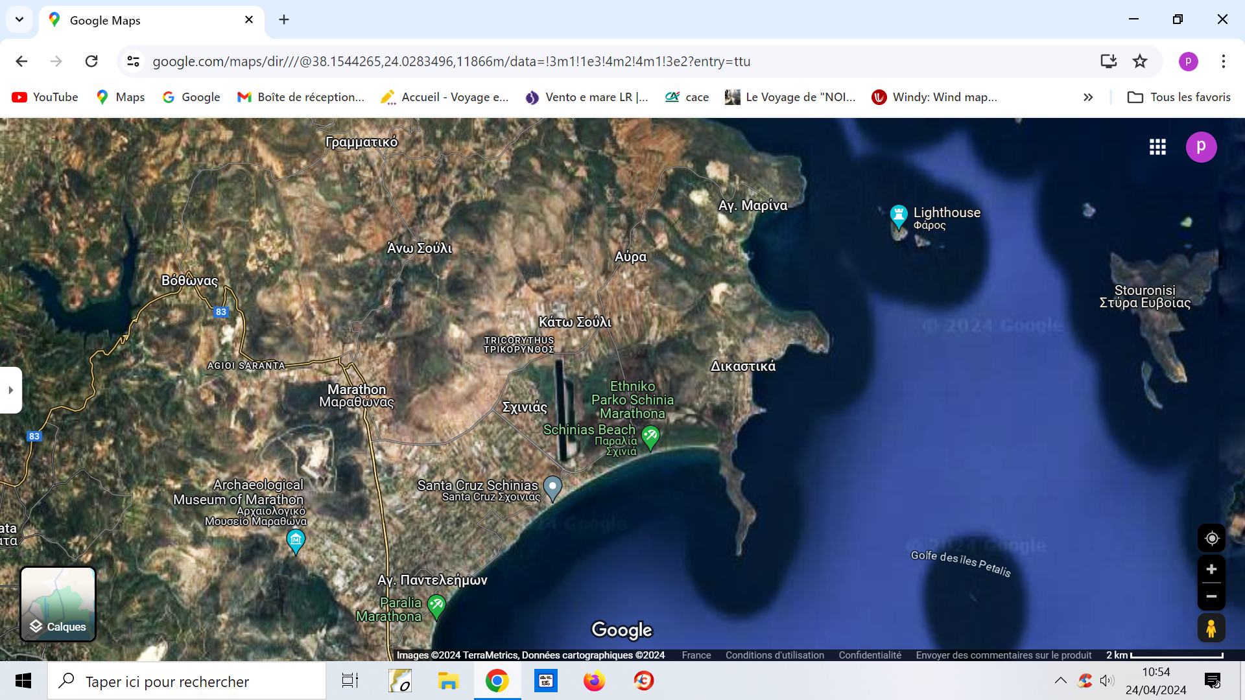This screenshot has height=700, width=1245.
Task: Open the tab search dropdown arrow
Action: [x=19, y=19]
